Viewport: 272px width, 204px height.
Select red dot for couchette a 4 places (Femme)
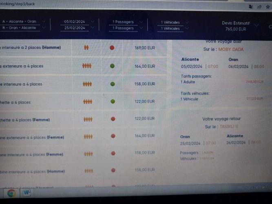113,119
